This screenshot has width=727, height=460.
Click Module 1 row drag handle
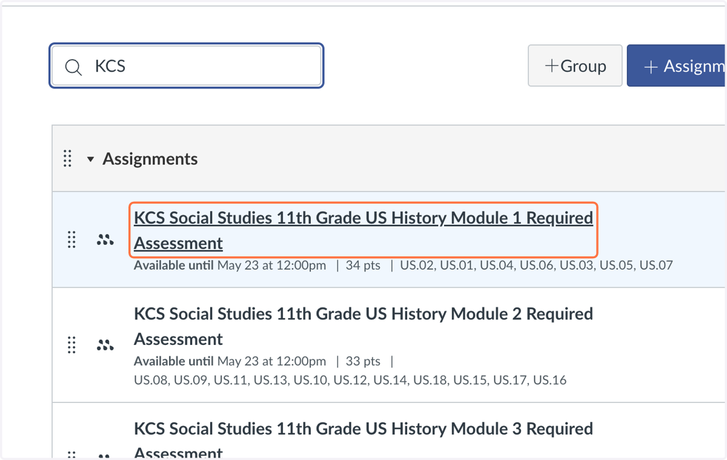pos(71,240)
